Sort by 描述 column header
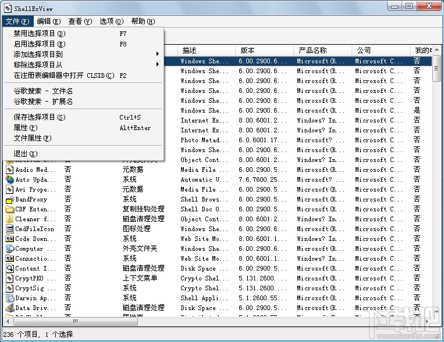The height and width of the screenshot is (342, 444). [207, 51]
